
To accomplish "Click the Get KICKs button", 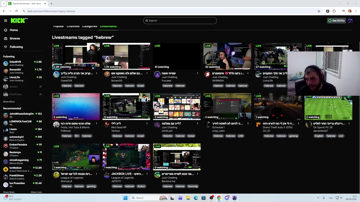I will 336,20.
